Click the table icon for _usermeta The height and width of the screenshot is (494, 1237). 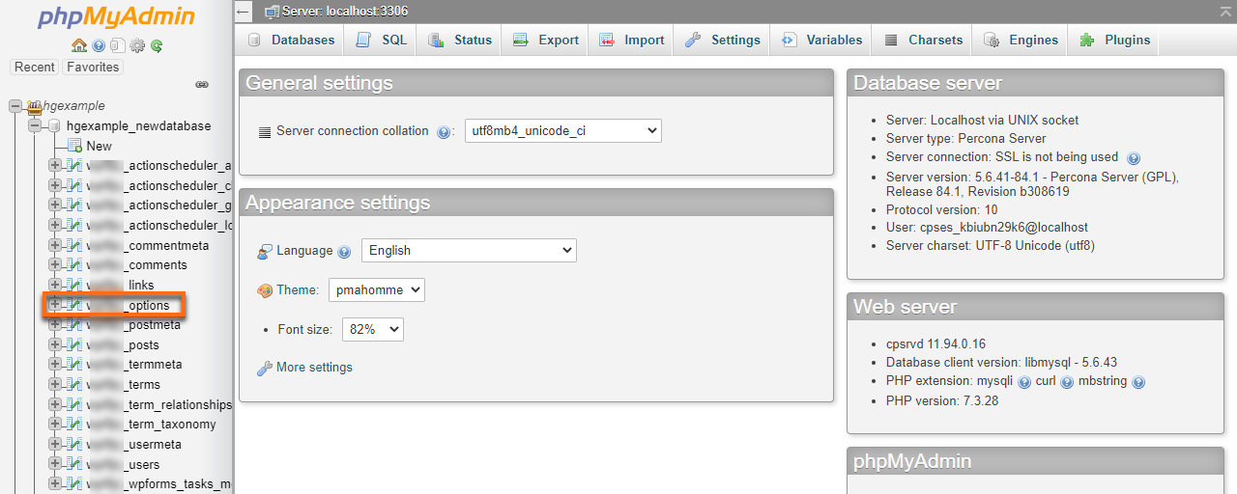tap(74, 445)
